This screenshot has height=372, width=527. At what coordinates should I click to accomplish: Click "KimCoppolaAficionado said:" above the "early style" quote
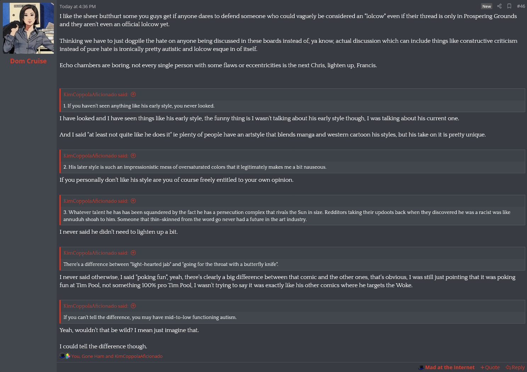click(x=96, y=94)
